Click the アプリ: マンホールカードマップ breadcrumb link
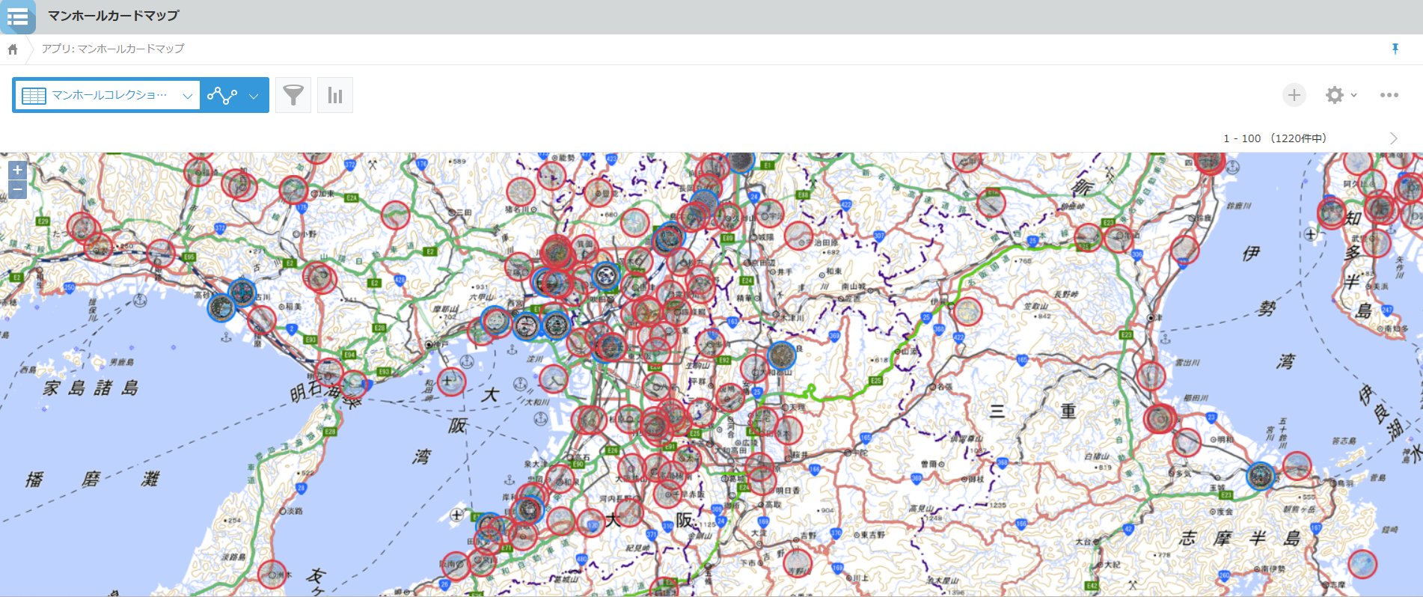The image size is (1423, 597). point(113,49)
